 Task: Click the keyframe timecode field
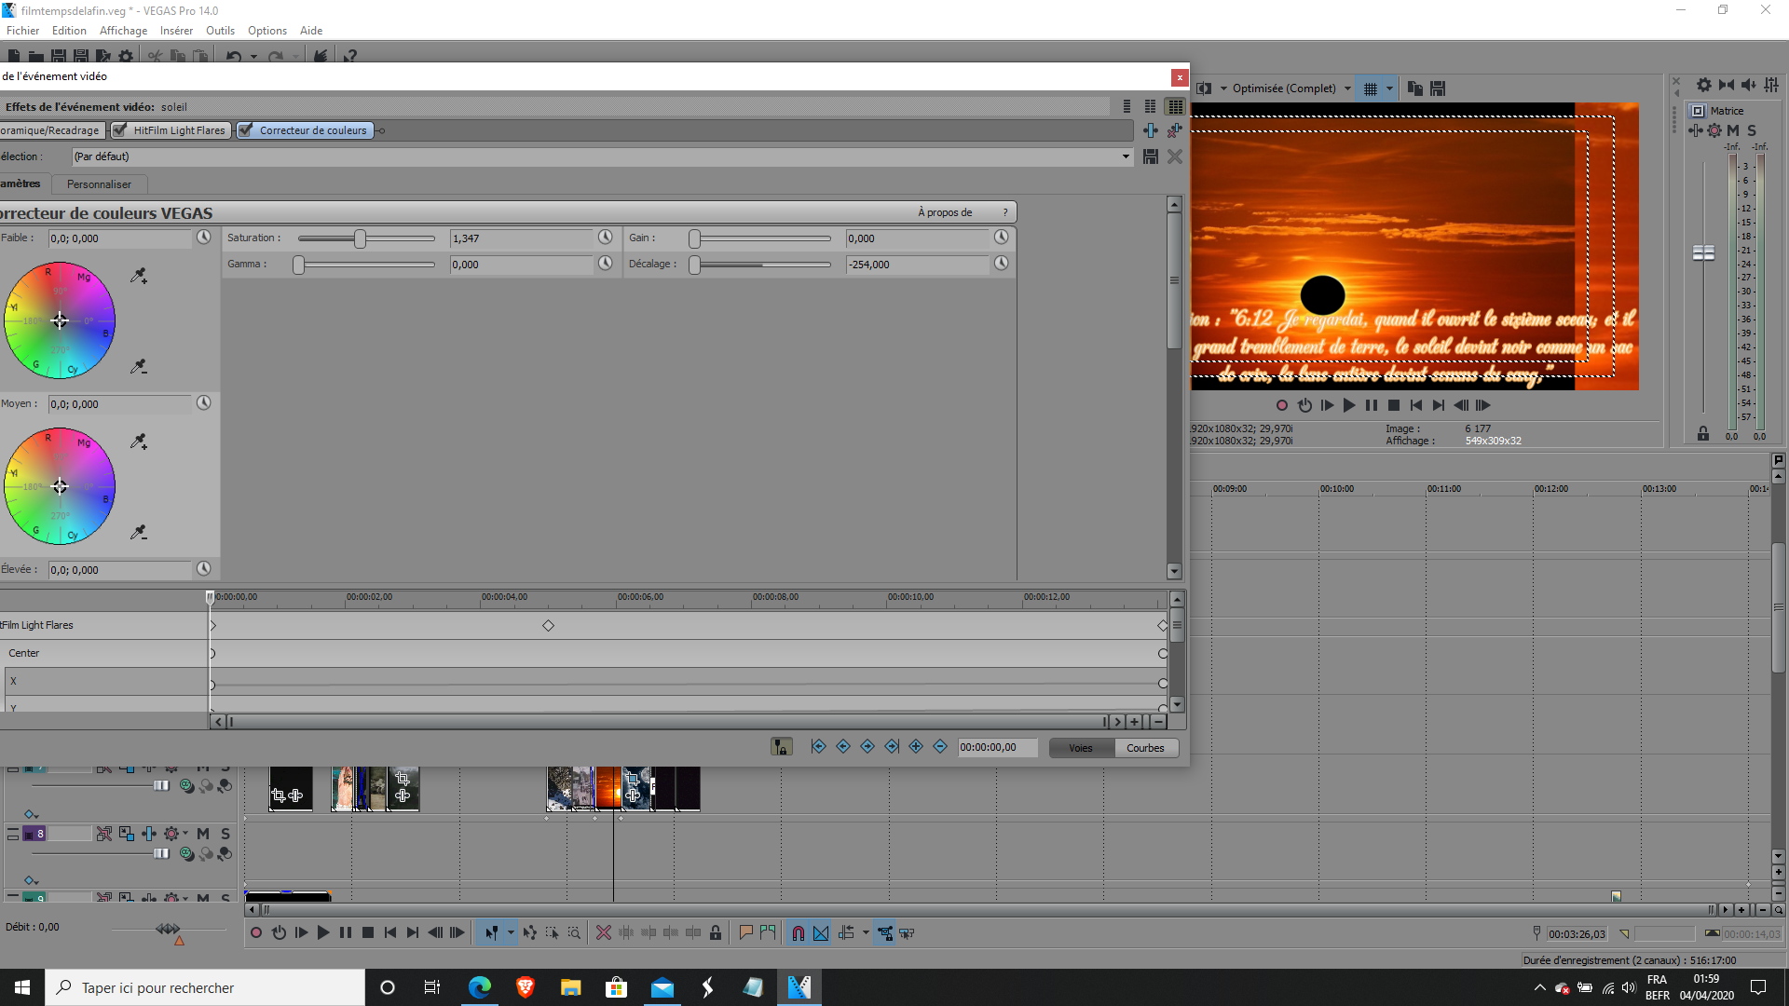point(995,748)
